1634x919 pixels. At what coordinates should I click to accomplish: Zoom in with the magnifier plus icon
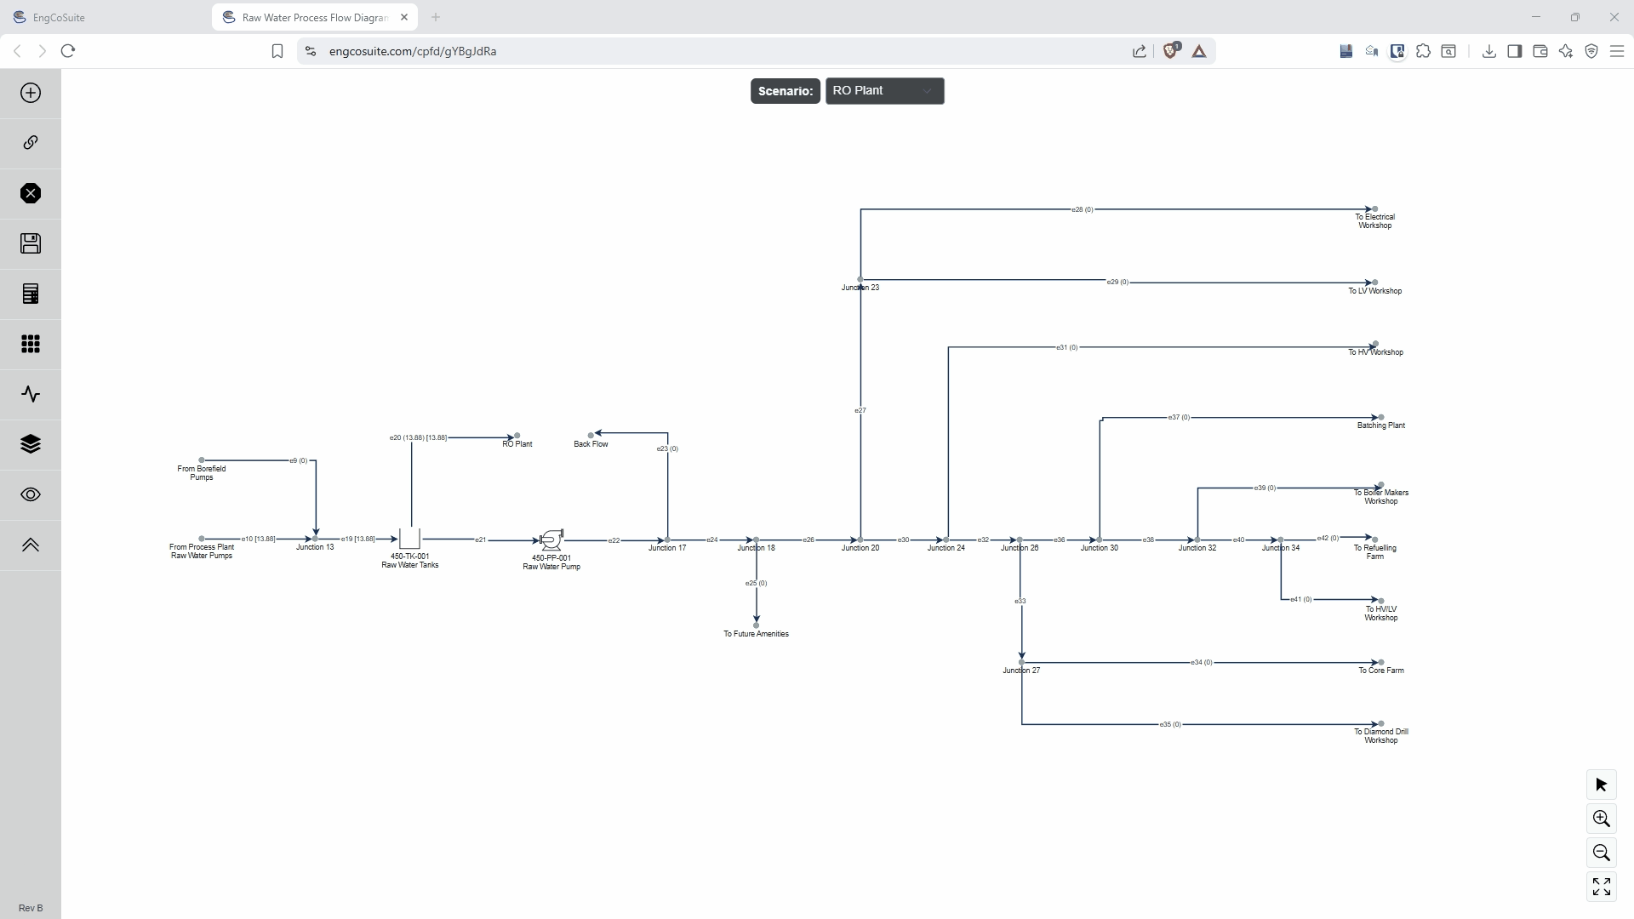click(x=1601, y=819)
